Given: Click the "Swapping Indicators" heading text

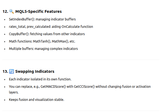Looking at the screenshot, I should point(35,71).
